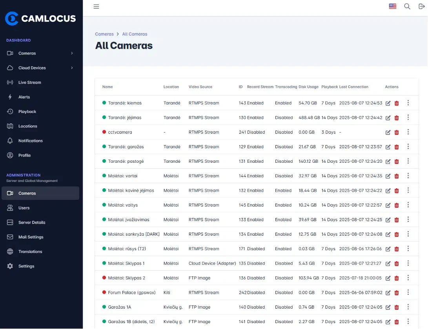Delete the Forum Palace (gpswox) camera
The image size is (428, 329).
pyautogui.click(x=397, y=293)
